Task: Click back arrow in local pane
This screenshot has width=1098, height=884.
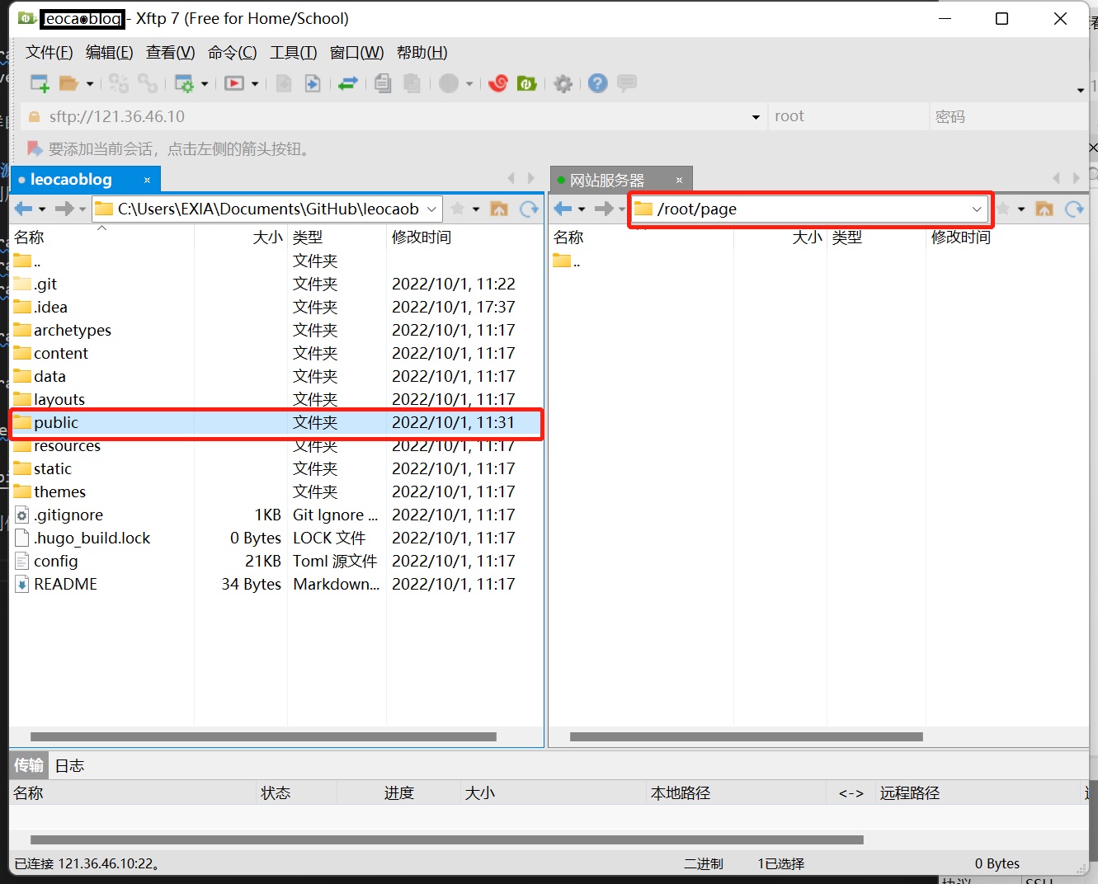Action: (x=23, y=209)
